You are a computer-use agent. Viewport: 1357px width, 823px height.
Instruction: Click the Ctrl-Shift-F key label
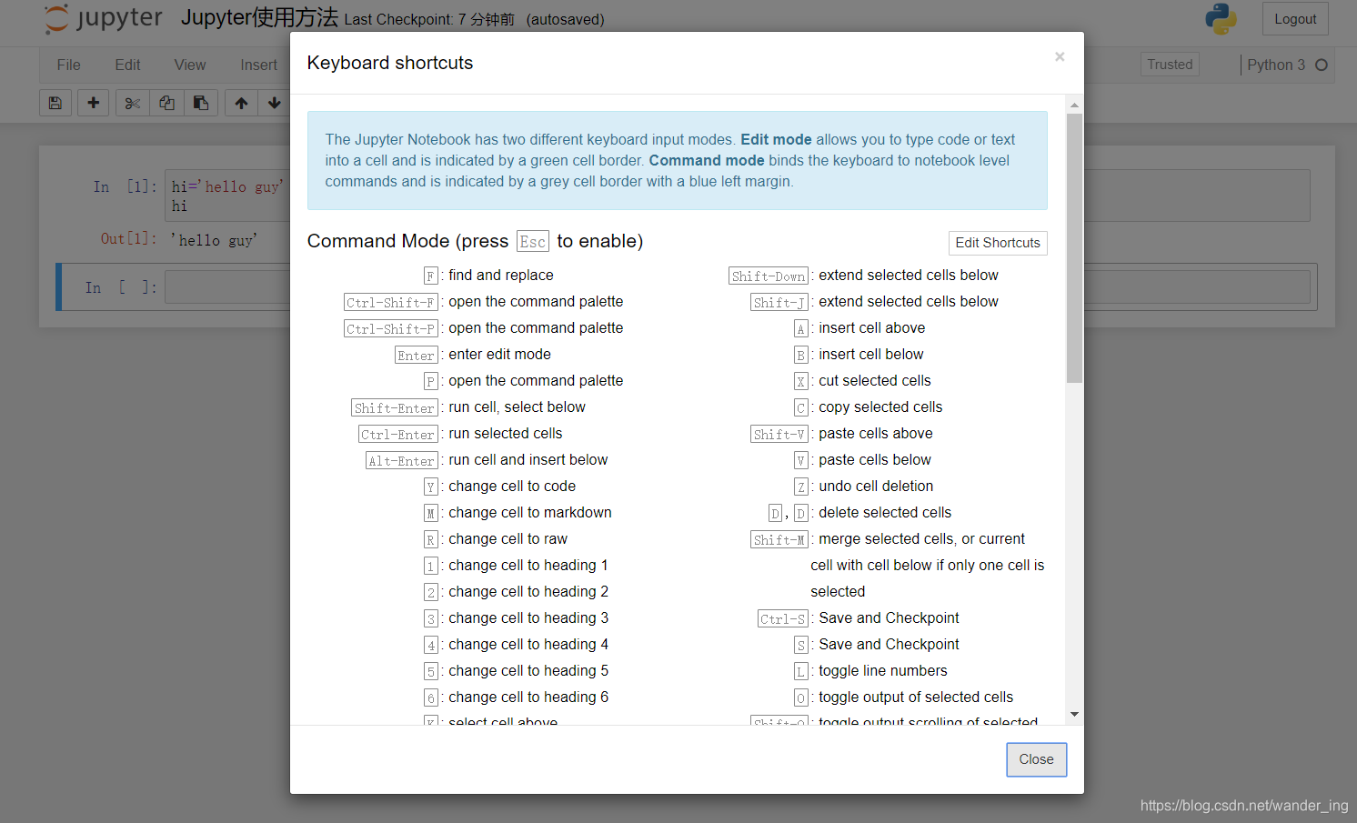(x=391, y=303)
